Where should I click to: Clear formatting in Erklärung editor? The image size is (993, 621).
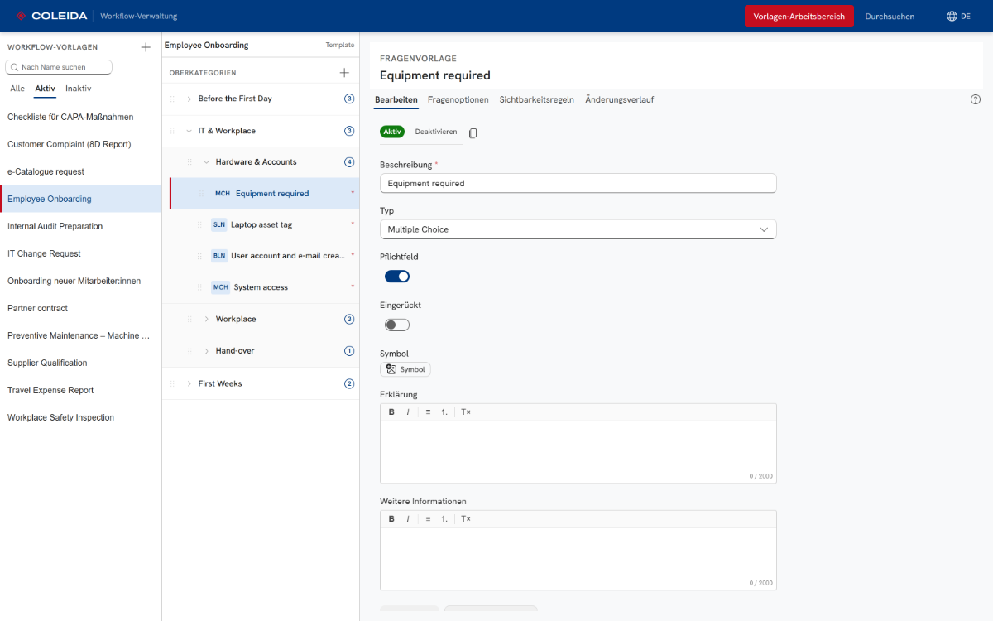coord(466,412)
